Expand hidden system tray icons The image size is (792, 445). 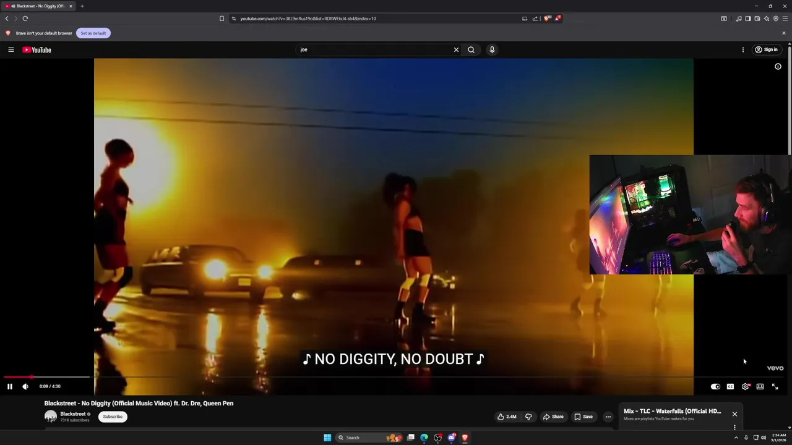coord(736,438)
